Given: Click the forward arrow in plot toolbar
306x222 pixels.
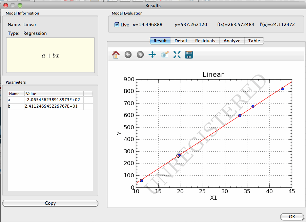Looking at the screenshot, I should pyautogui.click(x=140, y=54).
